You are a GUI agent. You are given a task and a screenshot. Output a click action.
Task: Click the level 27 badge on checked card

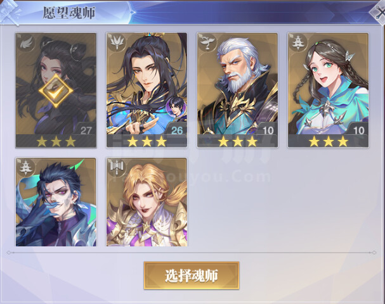pyautogui.click(x=86, y=130)
